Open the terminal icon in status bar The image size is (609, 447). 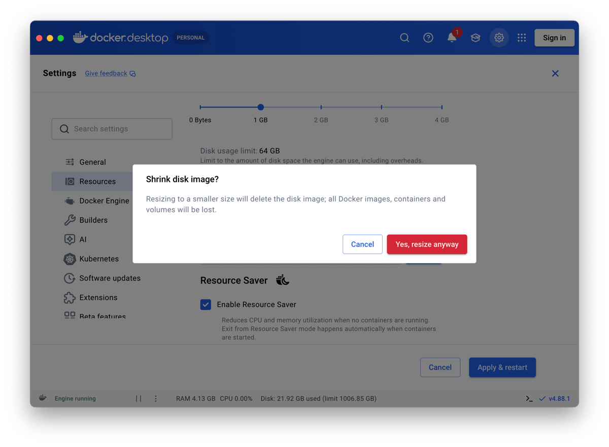tap(529, 399)
